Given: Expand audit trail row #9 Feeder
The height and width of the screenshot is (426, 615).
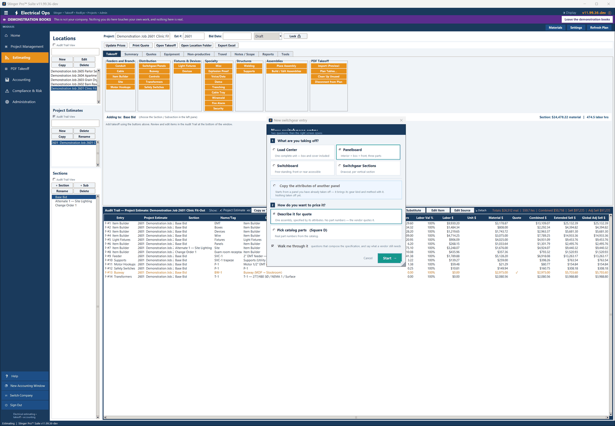Looking at the screenshot, I should pos(106,256).
